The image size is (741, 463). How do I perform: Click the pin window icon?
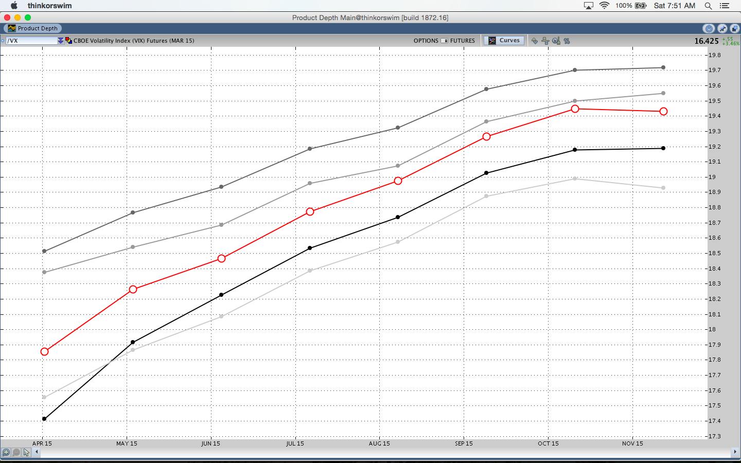point(722,28)
